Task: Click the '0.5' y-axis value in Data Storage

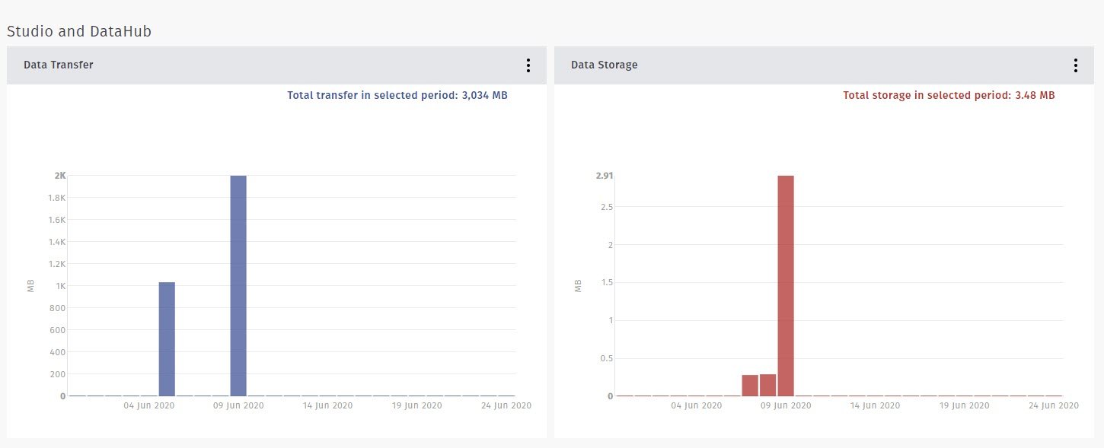Action: click(x=607, y=358)
